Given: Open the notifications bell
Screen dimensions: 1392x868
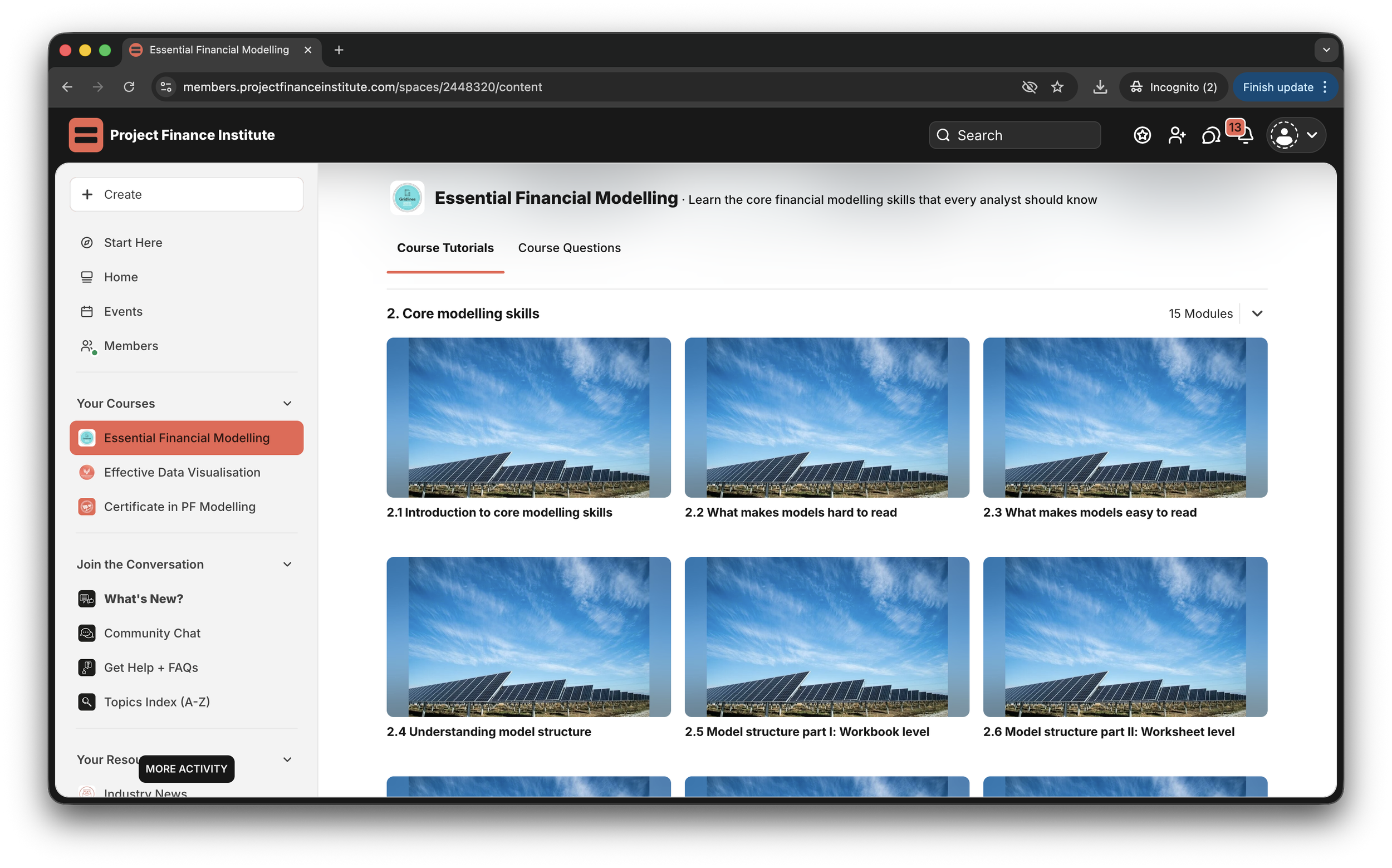Looking at the screenshot, I should click(x=1244, y=135).
